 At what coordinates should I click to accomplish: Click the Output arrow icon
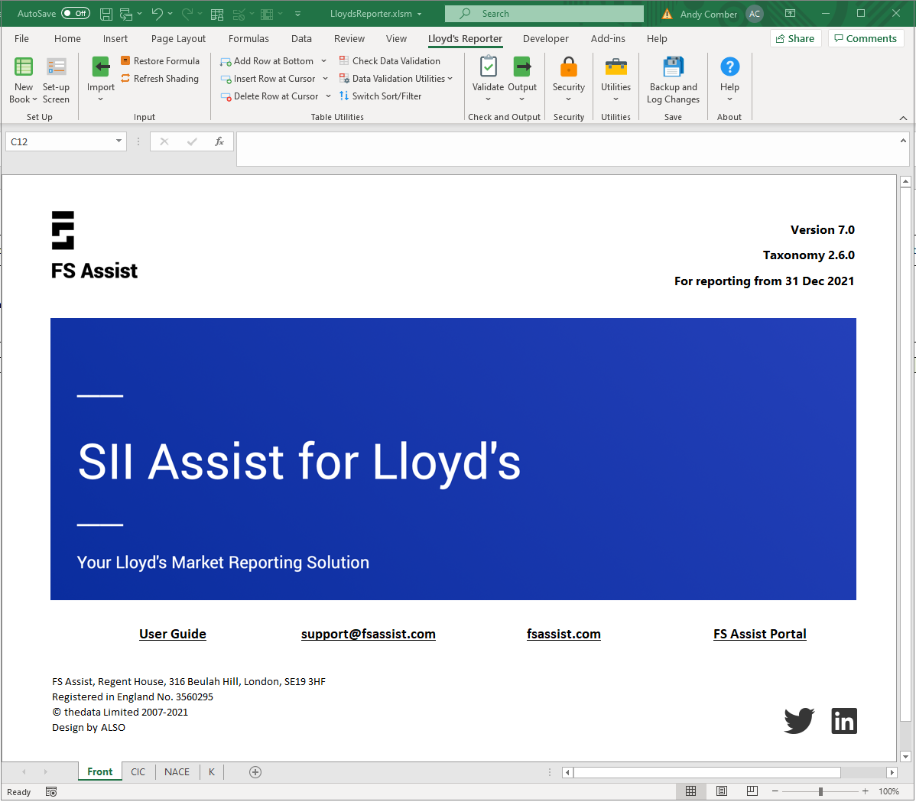[521, 67]
